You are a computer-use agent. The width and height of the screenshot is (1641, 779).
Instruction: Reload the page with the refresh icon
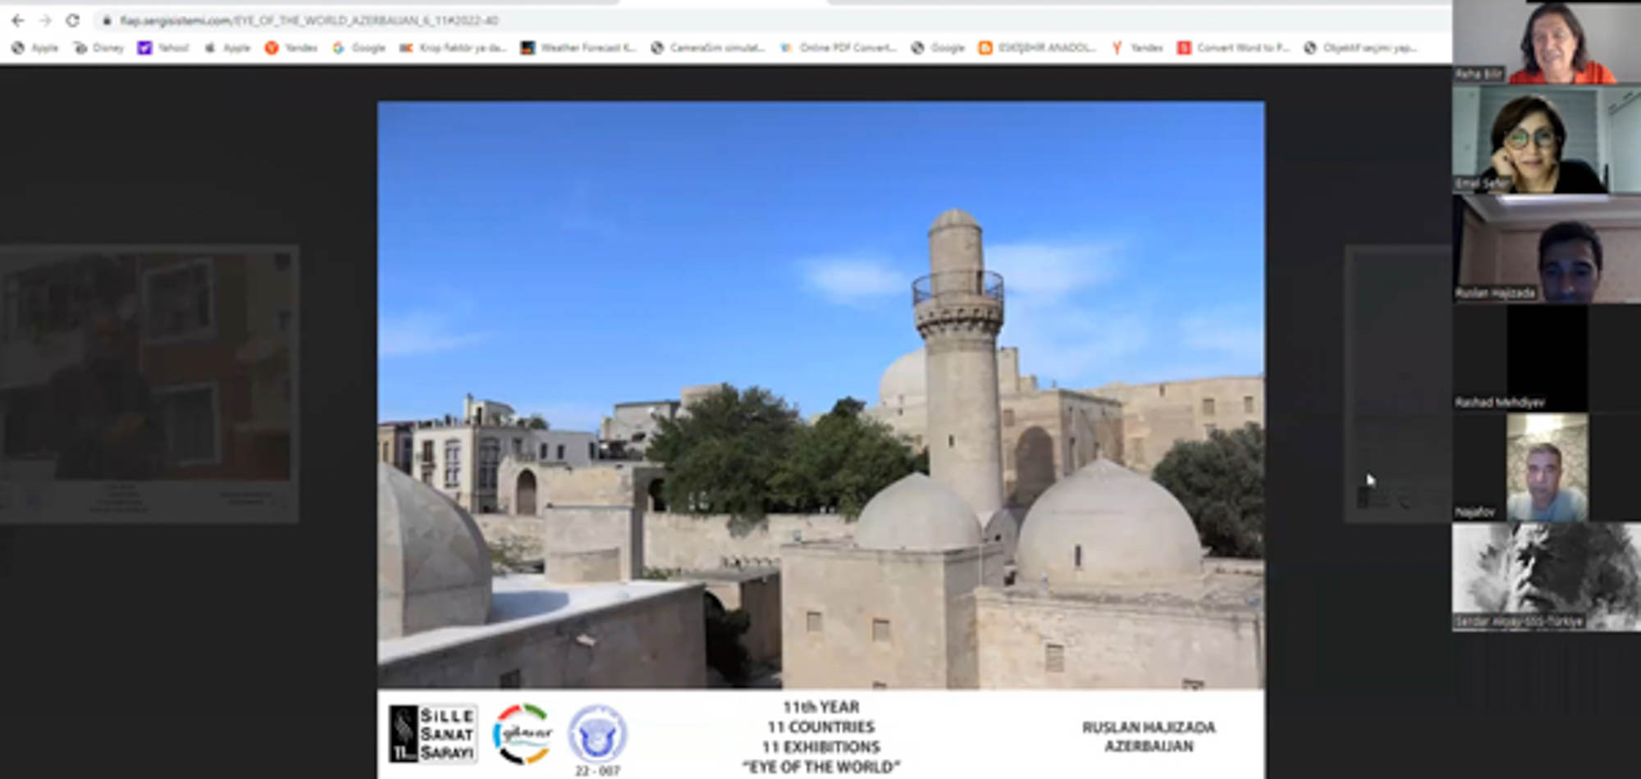(72, 20)
